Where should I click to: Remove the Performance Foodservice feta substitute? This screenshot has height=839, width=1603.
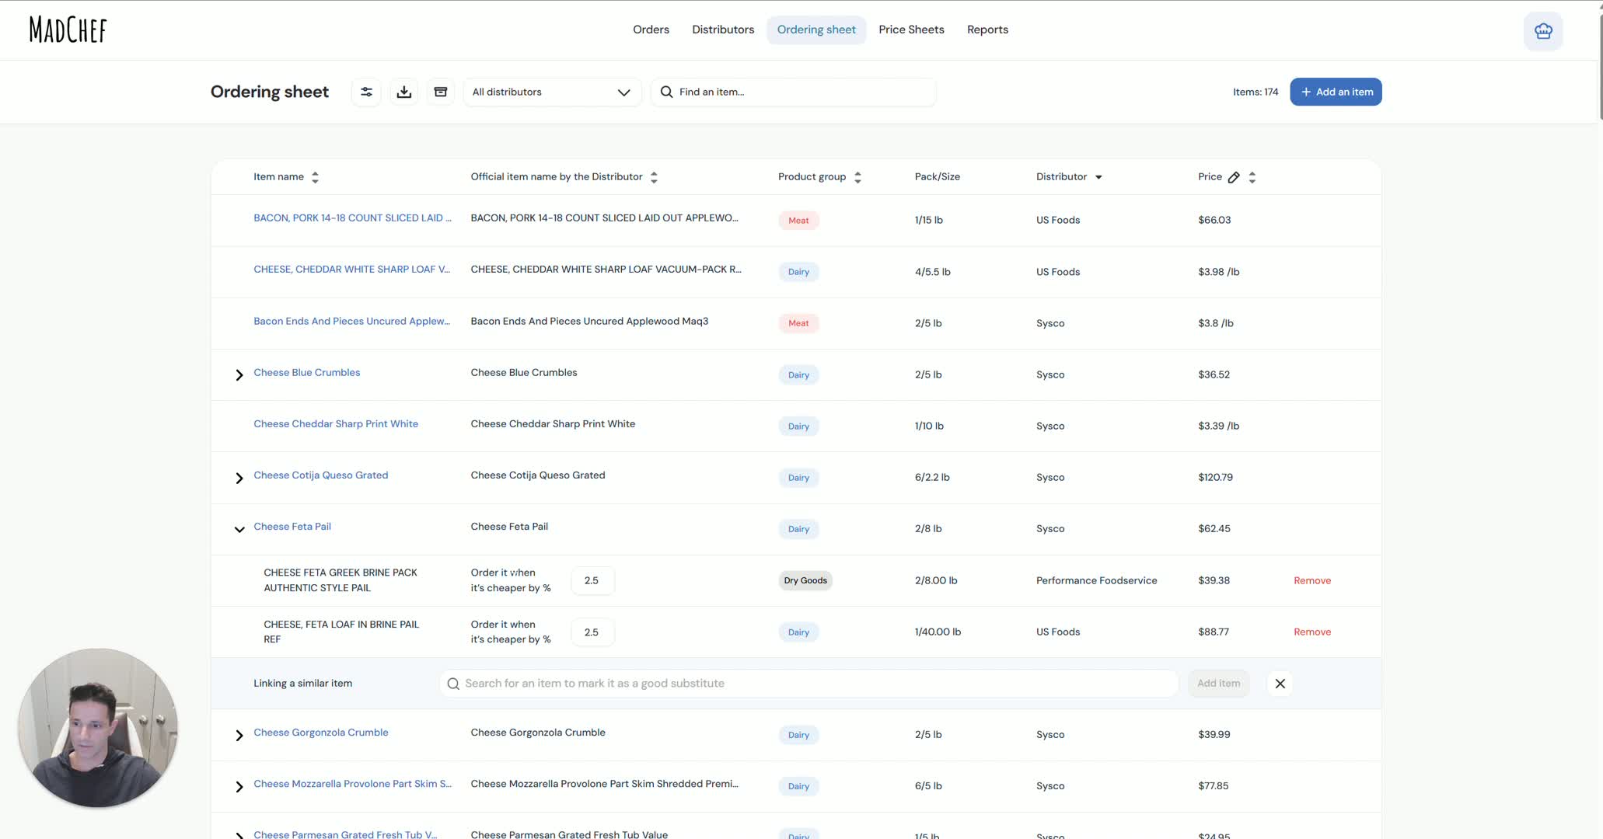(1312, 580)
